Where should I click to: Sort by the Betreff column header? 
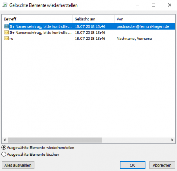37,19
